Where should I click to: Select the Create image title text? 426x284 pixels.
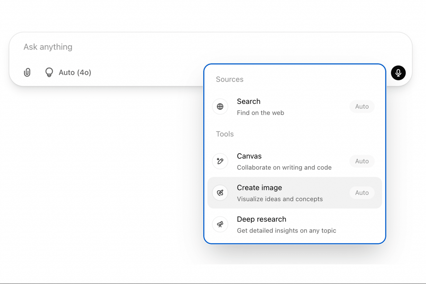click(x=259, y=188)
